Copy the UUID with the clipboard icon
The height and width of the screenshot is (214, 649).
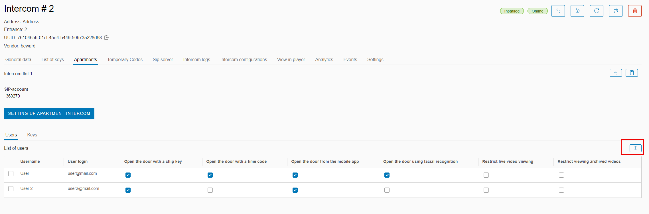pyautogui.click(x=106, y=38)
